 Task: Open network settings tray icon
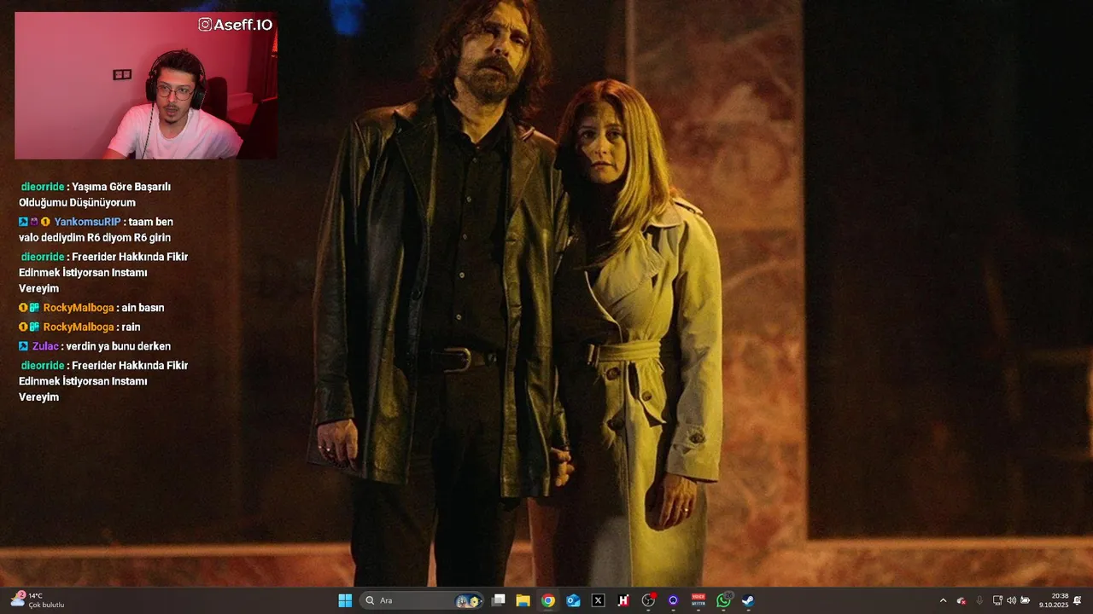coord(997,600)
